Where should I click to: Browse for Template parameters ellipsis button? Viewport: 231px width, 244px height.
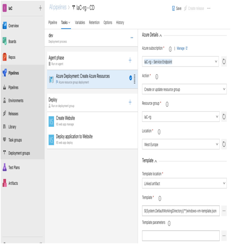click(224, 236)
